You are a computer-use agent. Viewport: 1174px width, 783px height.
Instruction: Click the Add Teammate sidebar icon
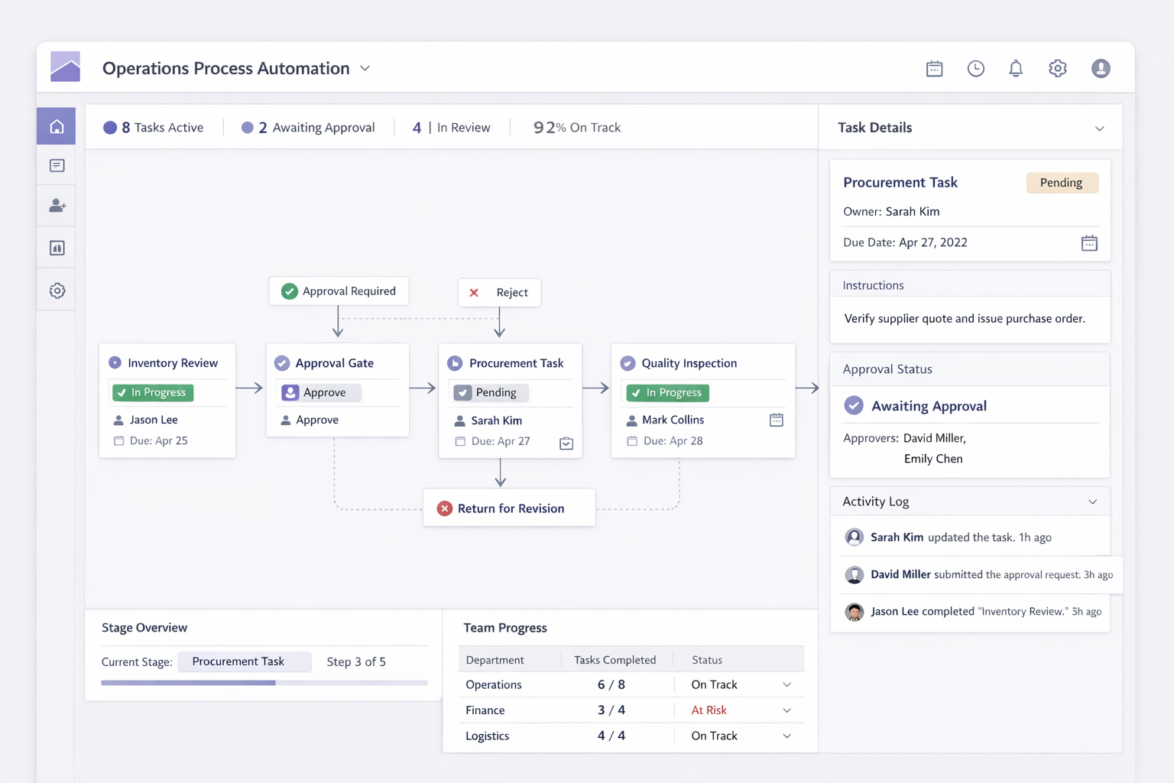tap(56, 205)
